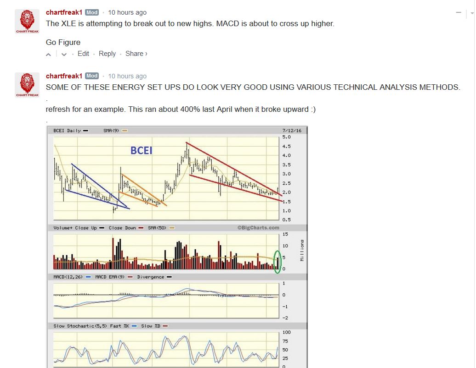Open chartfreak1 profile on first comment
Screen dimensions: 476x368
coord(64,12)
